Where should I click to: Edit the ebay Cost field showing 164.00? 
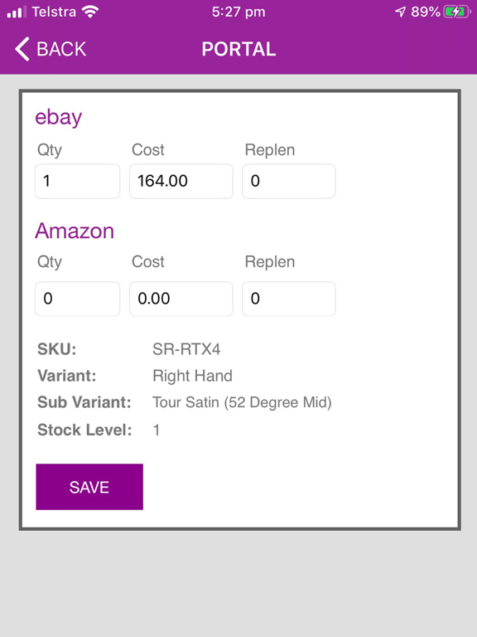[x=181, y=181]
